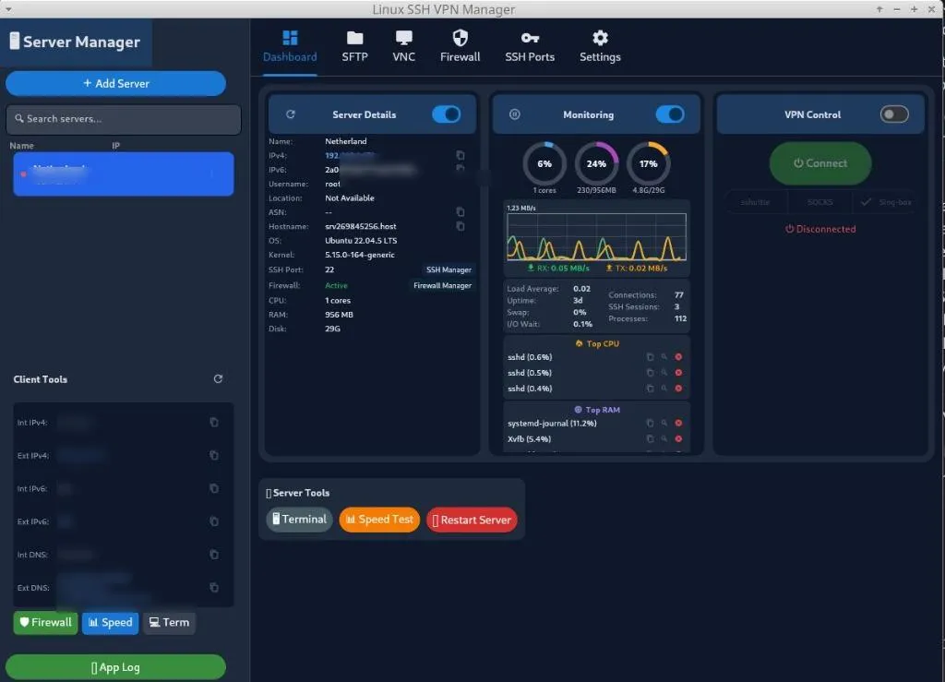Kill the sshd (0.4%) process

(678, 389)
